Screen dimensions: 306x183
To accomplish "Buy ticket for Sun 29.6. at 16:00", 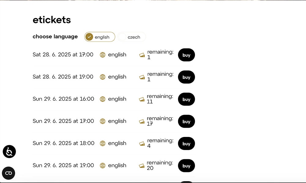I will (186, 99).
